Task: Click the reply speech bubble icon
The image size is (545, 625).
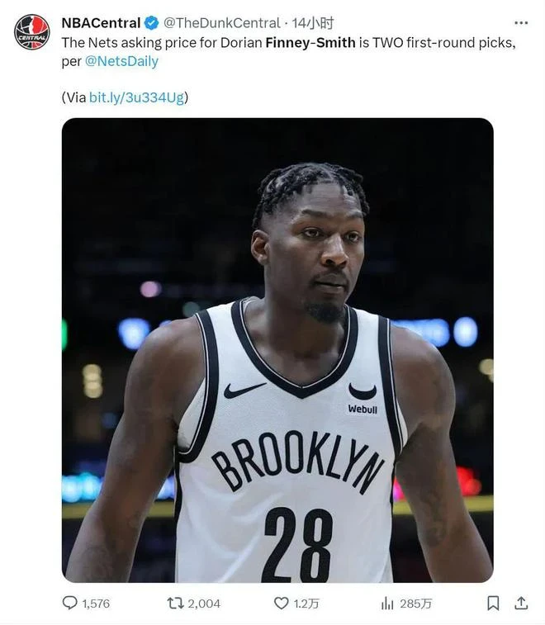Action: [x=69, y=603]
